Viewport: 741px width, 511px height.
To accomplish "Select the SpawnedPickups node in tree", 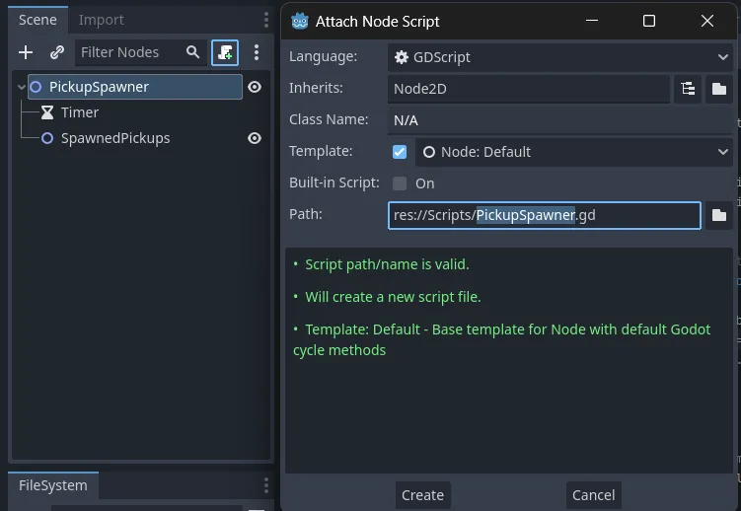I will (115, 138).
